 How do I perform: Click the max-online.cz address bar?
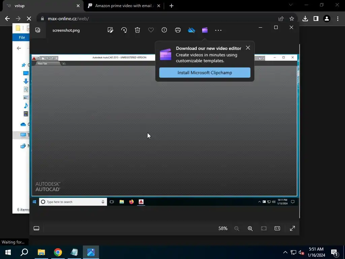click(x=158, y=19)
